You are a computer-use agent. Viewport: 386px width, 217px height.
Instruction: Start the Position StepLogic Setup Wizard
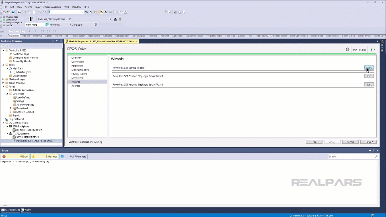pyautogui.click(x=369, y=76)
